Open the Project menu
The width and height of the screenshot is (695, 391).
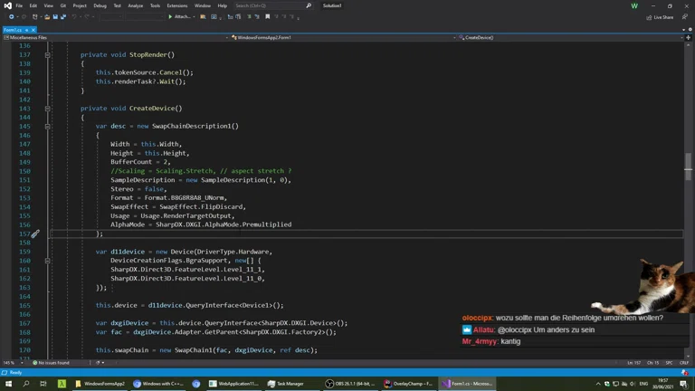(x=80, y=5)
